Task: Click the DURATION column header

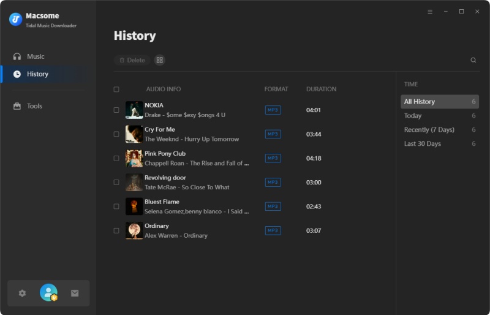Action: (x=321, y=89)
